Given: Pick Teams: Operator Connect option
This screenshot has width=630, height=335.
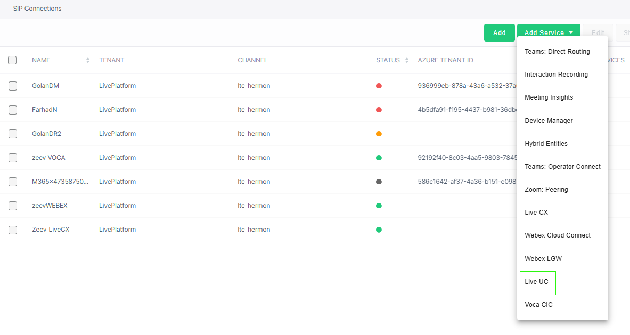Looking at the screenshot, I should coord(562,166).
